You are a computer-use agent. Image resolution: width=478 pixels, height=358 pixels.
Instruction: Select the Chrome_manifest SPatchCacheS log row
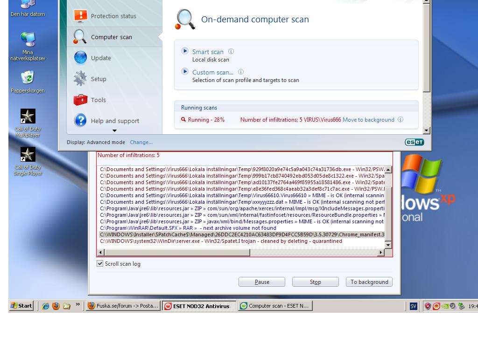pos(242,234)
